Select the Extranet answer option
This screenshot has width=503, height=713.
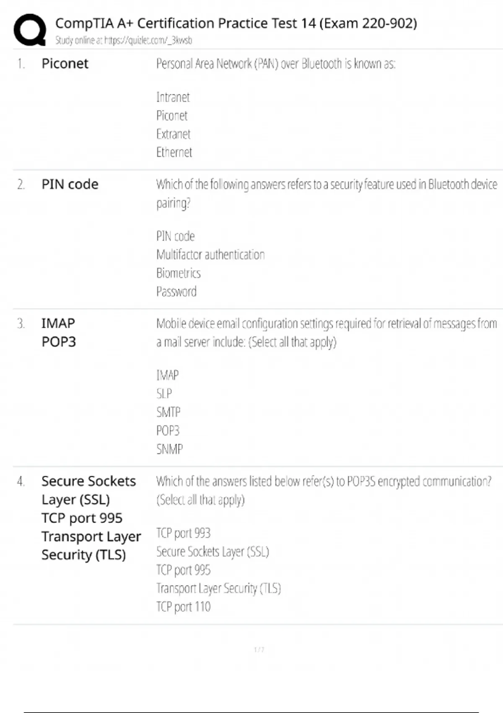tap(173, 134)
